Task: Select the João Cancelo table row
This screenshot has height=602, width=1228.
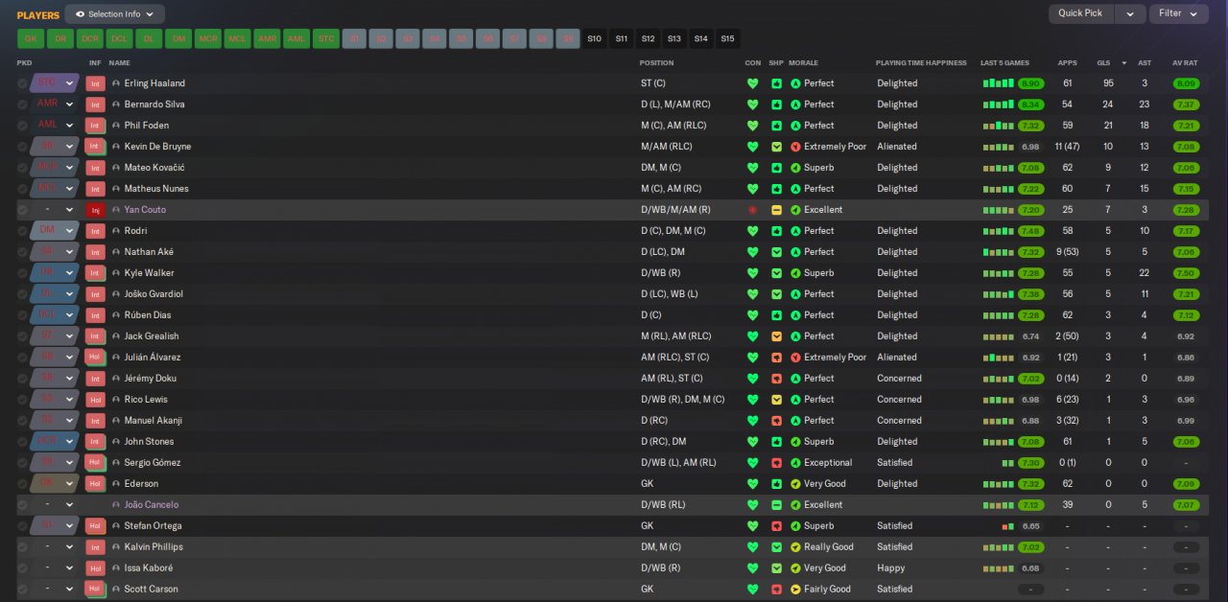Action: [x=612, y=505]
